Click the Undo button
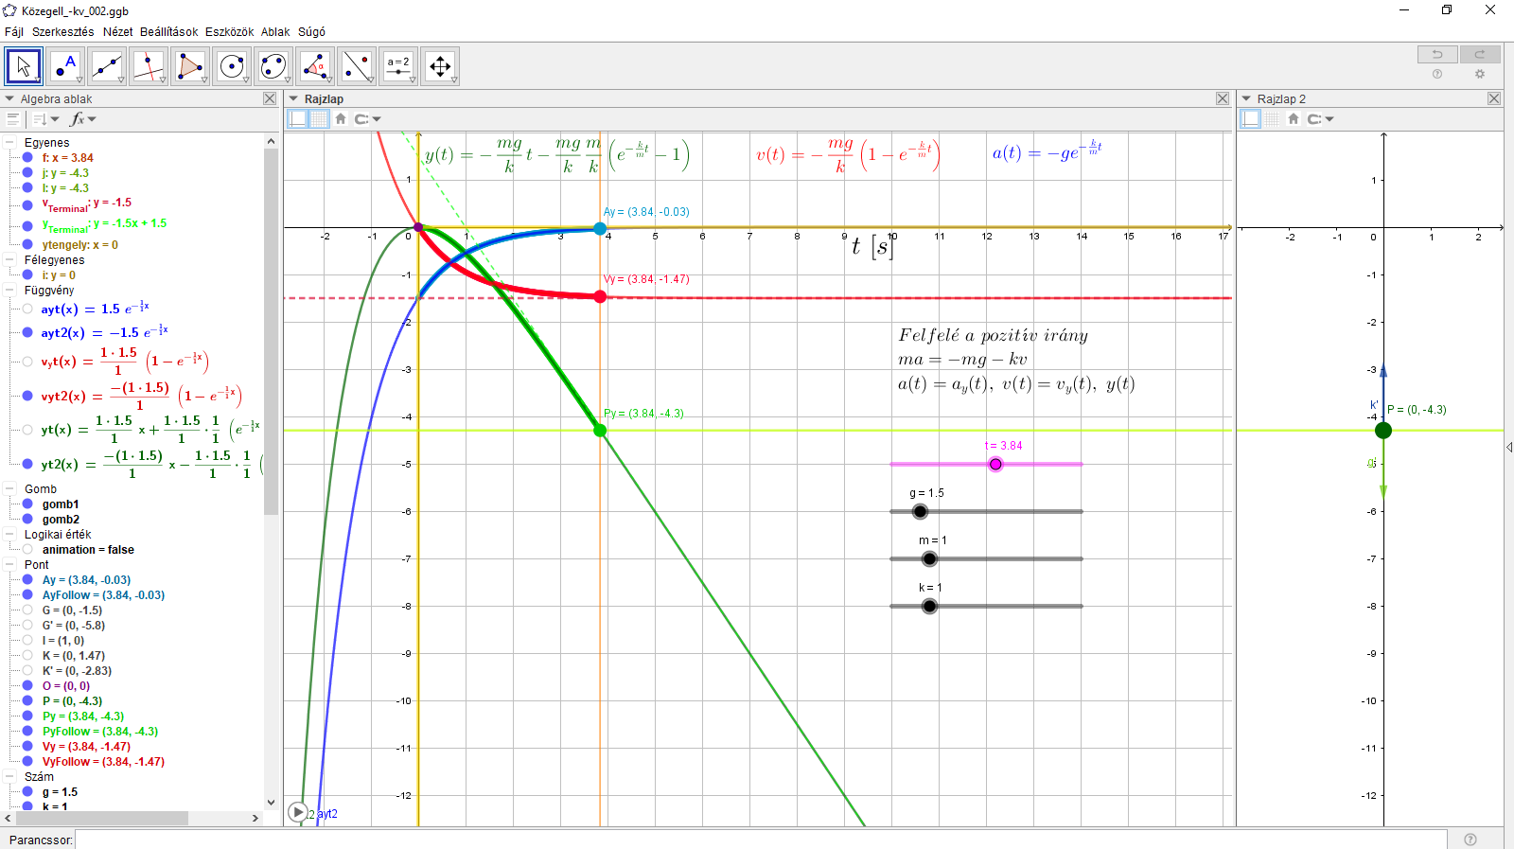The image size is (1514, 849). pyautogui.click(x=1436, y=54)
